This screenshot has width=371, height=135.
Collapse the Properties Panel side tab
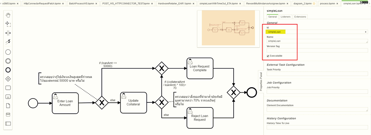(261, 82)
